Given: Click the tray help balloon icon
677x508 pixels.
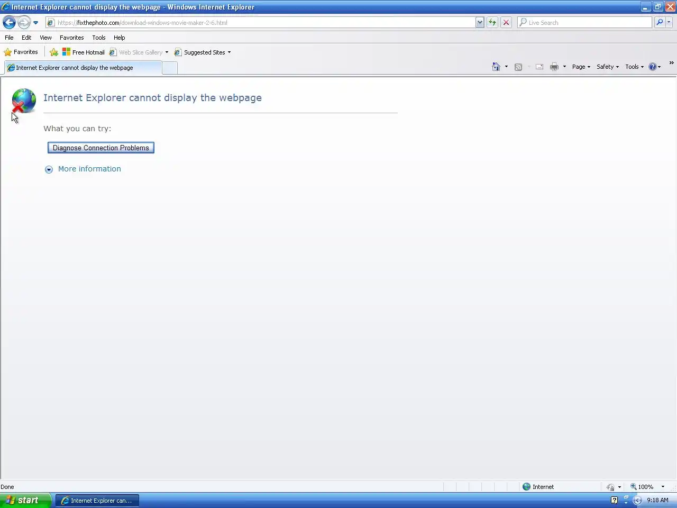Looking at the screenshot, I should pyautogui.click(x=614, y=500).
